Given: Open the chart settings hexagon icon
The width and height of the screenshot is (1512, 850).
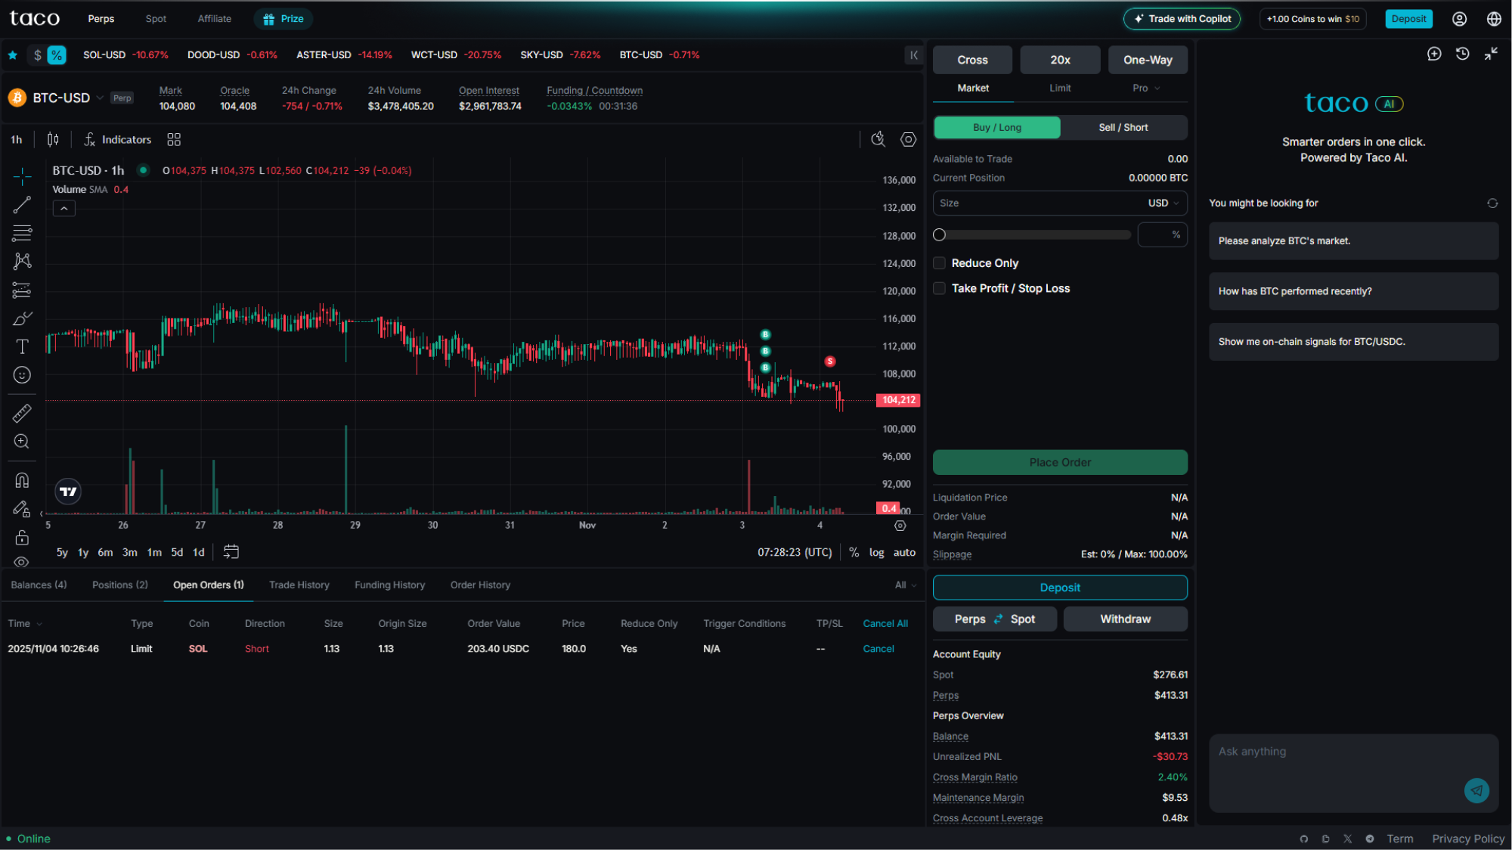Looking at the screenshot, I should [x=908, y=139].
